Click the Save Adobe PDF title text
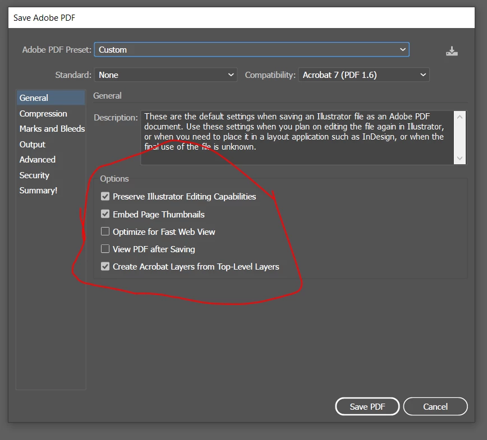 coord(44,18)
